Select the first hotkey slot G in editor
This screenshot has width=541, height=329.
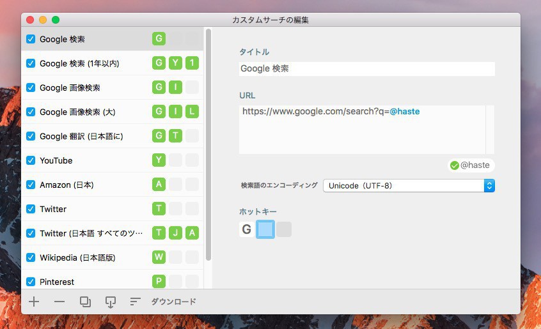[x=247, y=229]
